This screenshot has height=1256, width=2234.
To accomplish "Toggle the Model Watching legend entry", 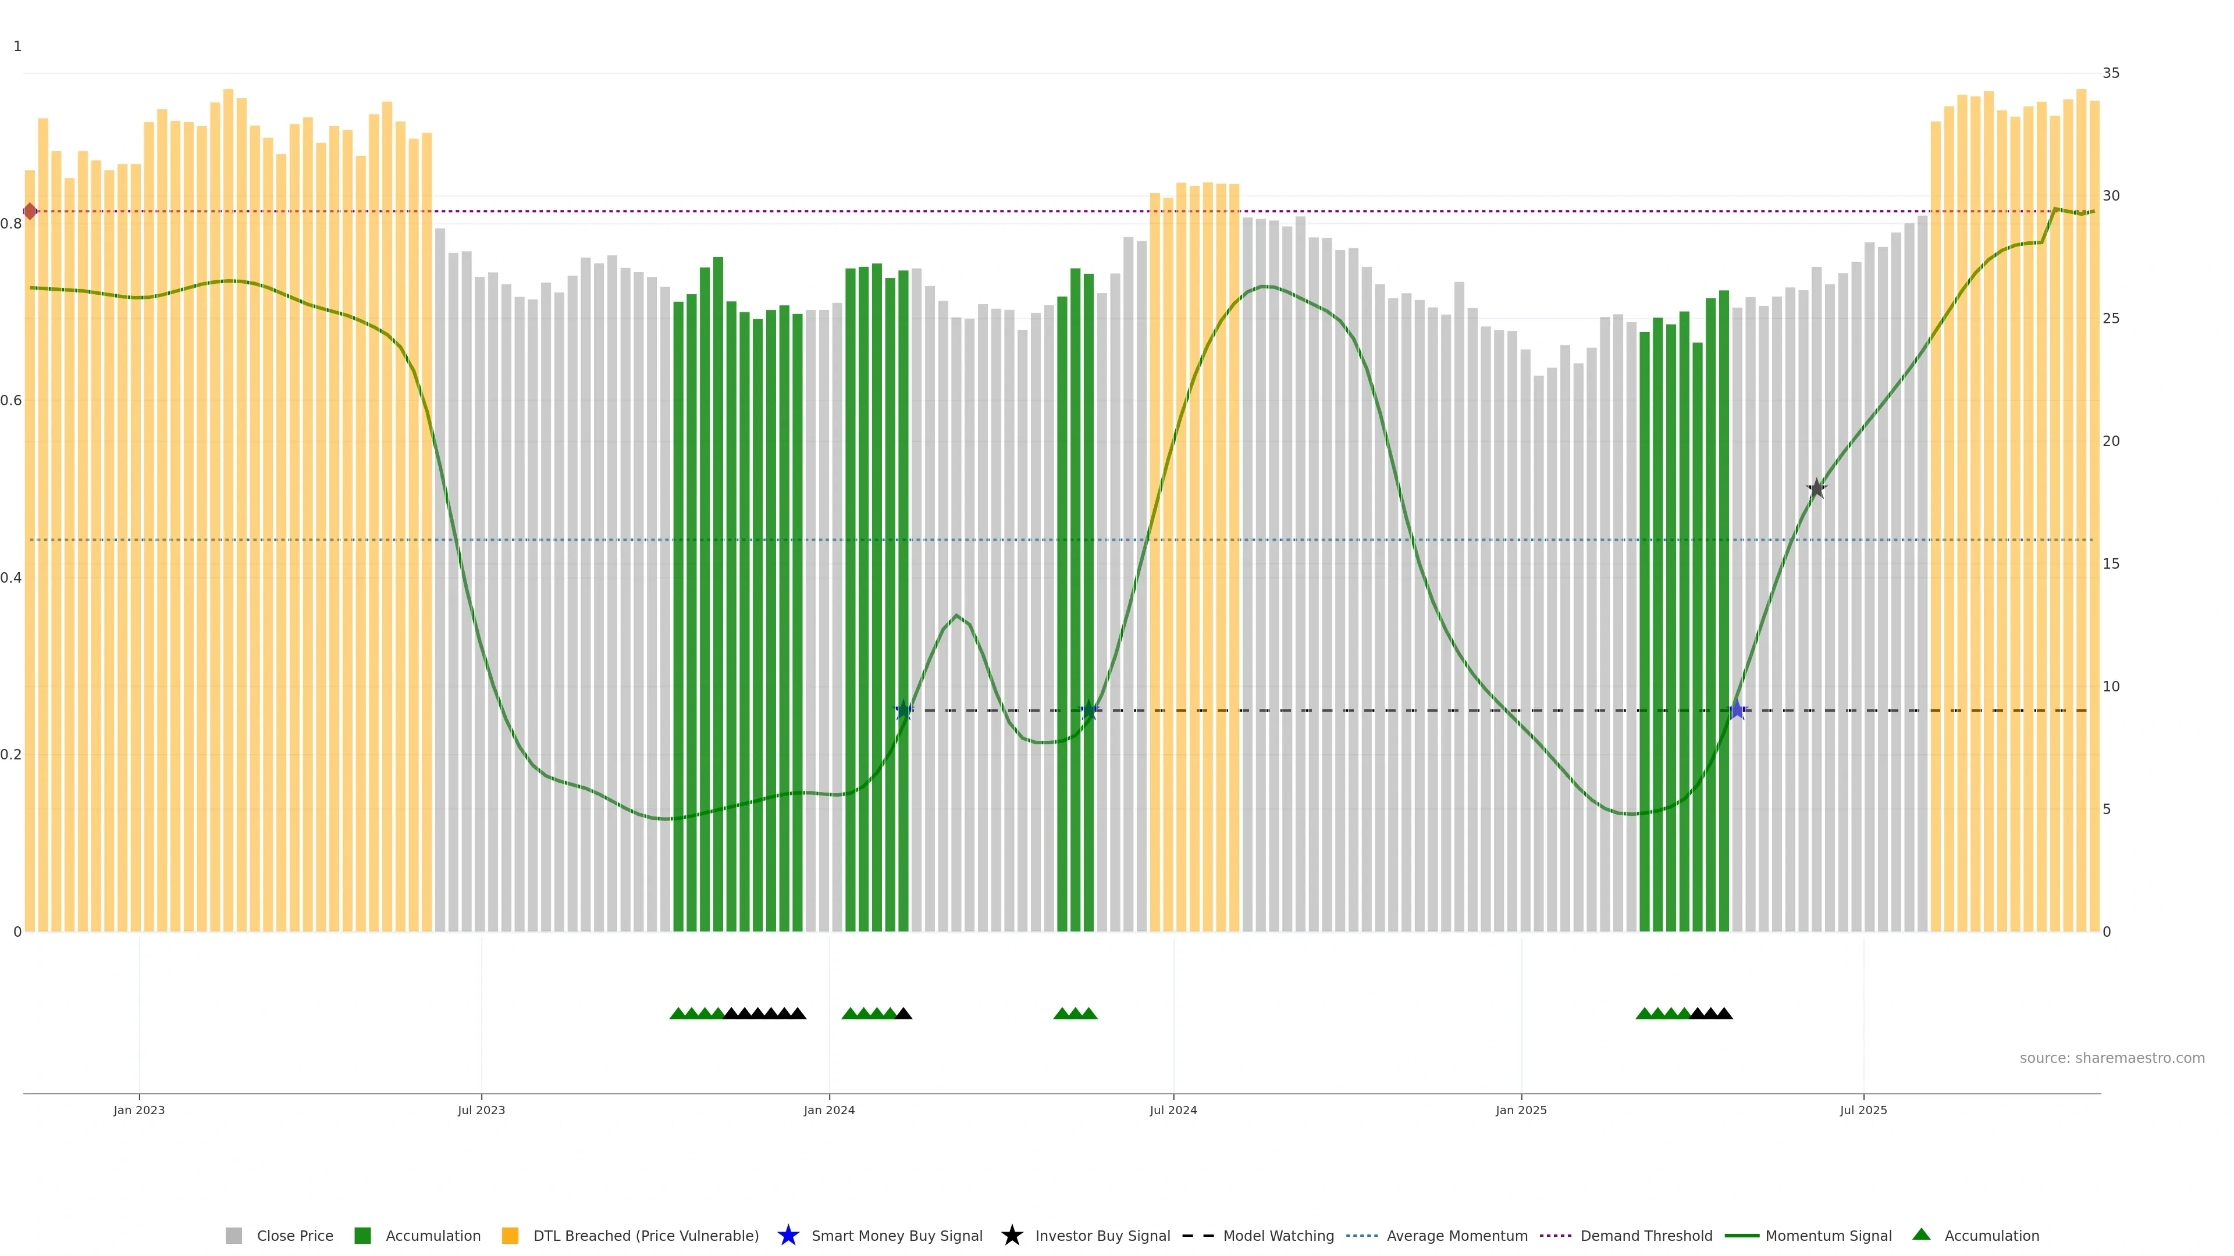I will [1278, 1236].
